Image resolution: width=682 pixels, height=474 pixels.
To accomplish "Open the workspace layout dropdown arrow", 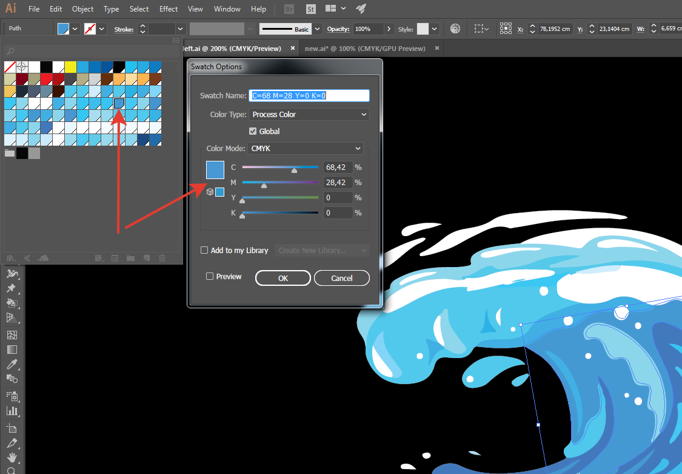I will (x=344, y=8).
